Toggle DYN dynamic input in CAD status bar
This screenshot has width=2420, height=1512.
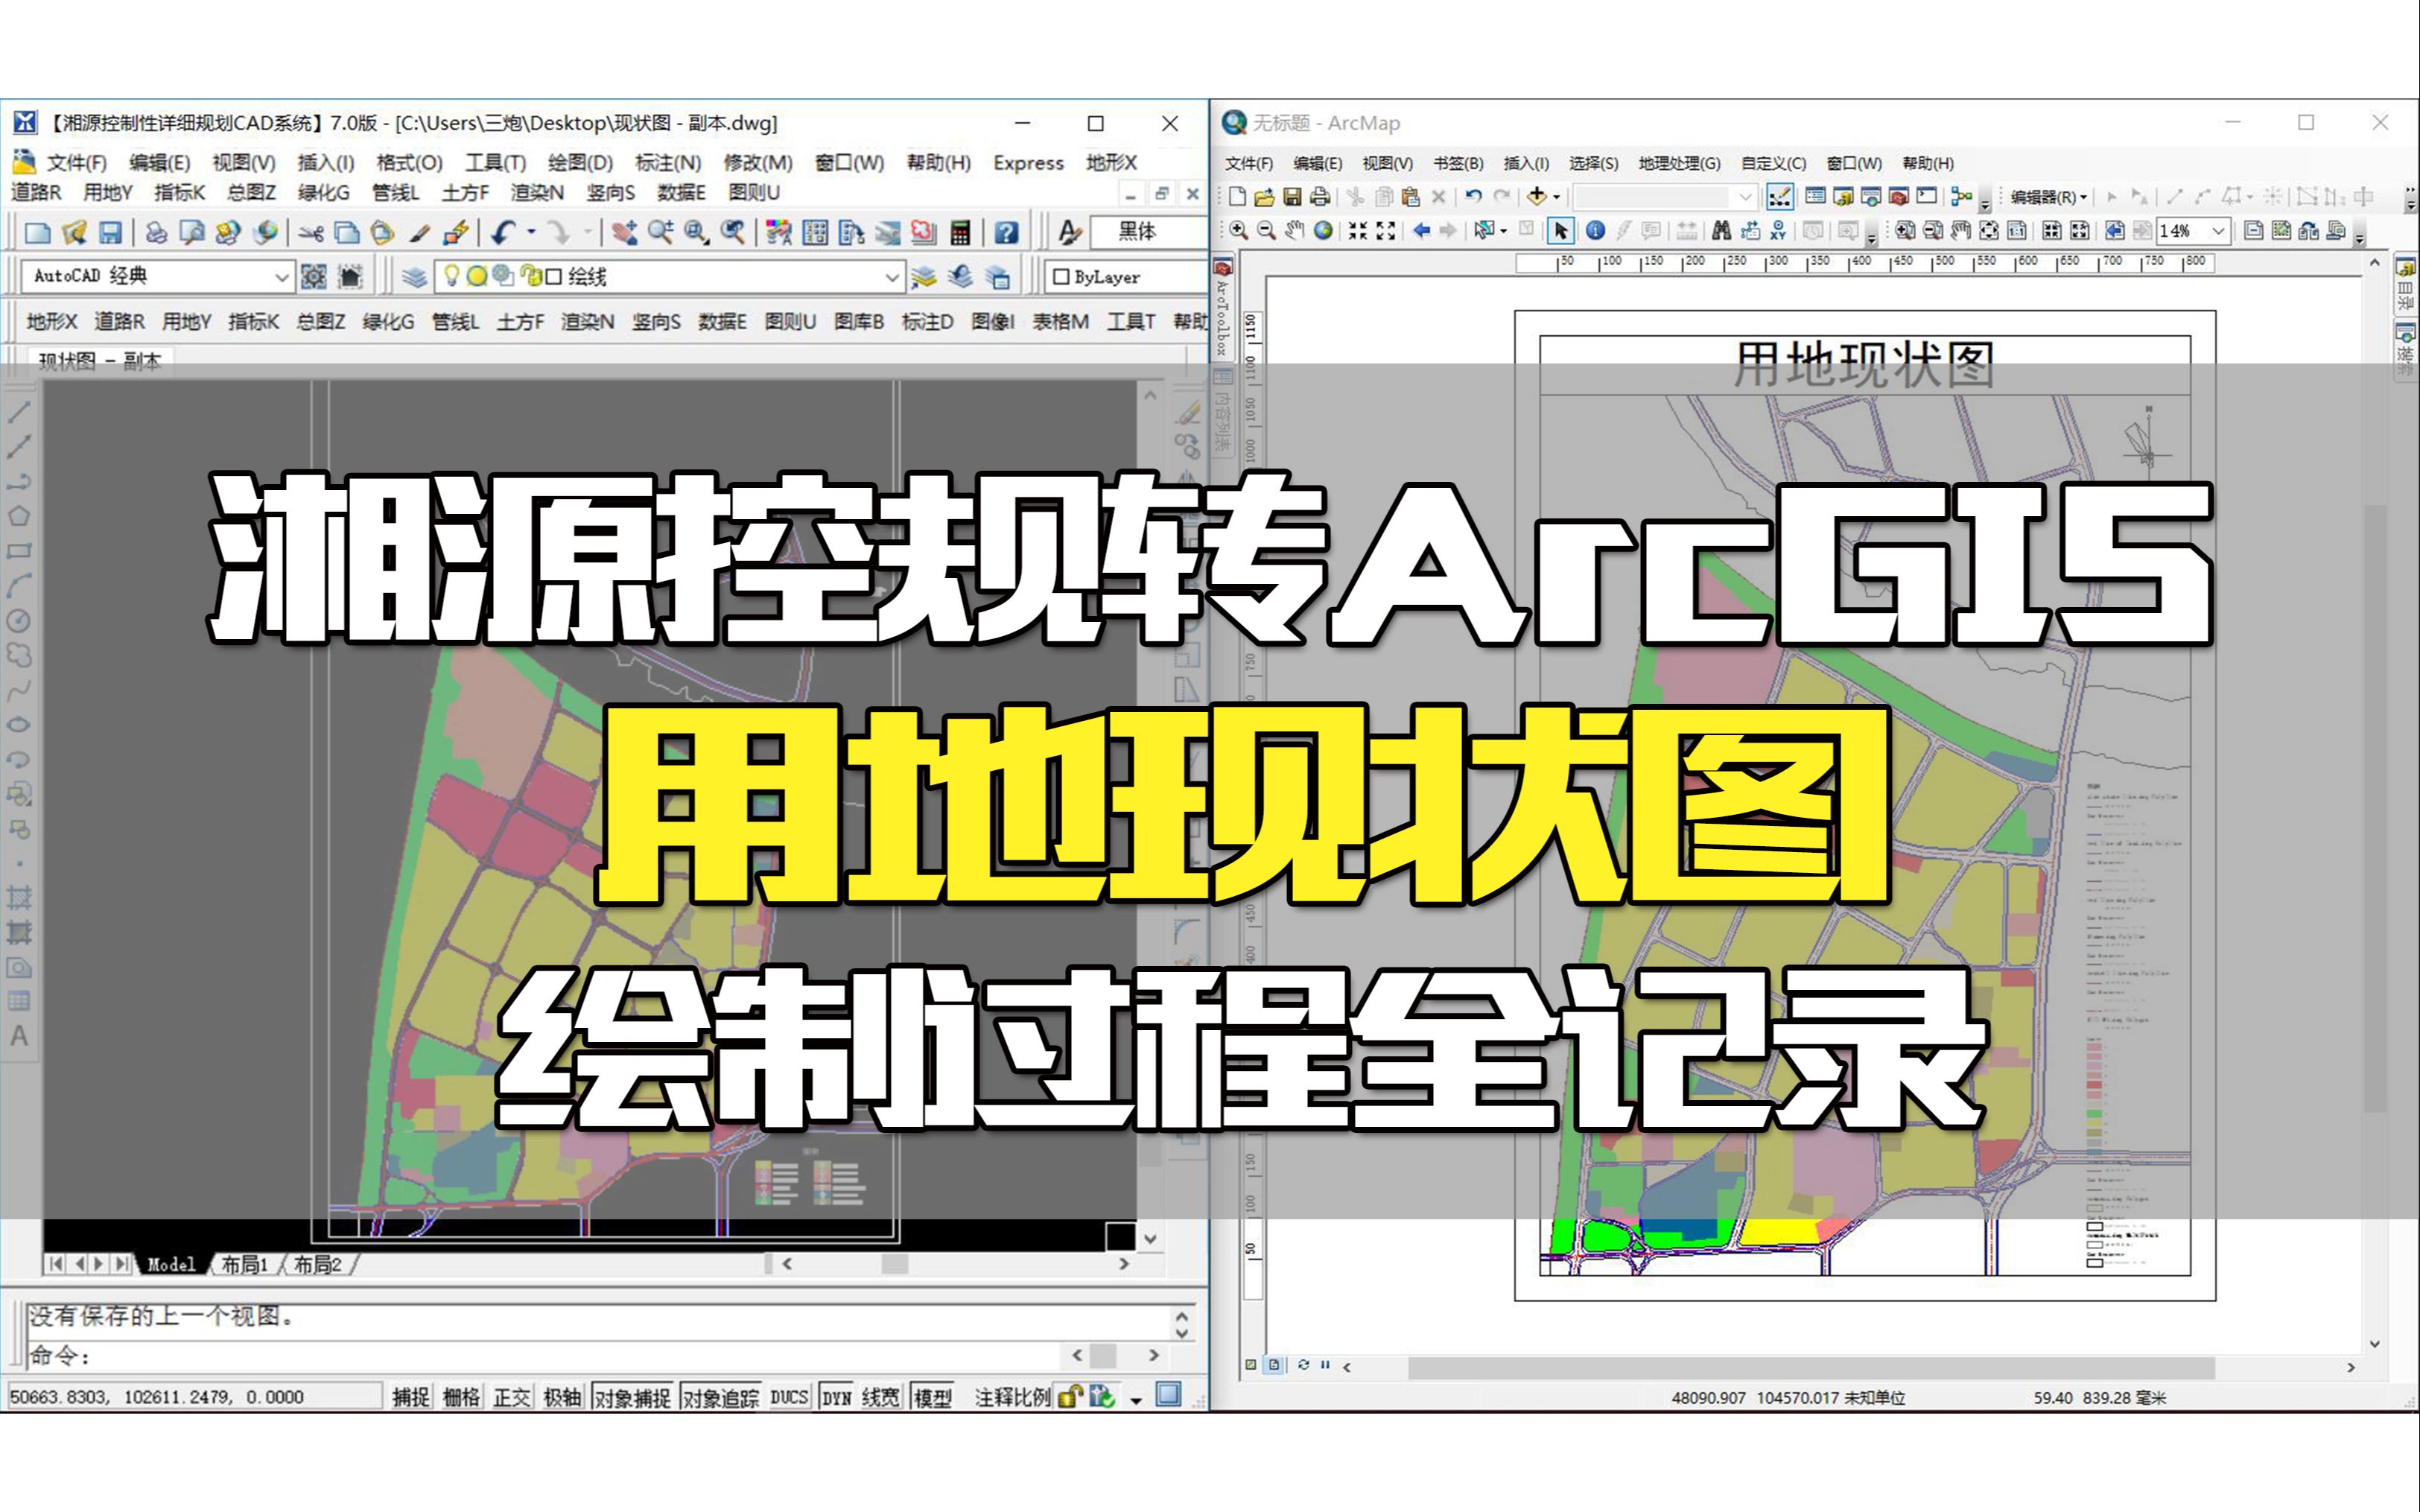pyautogui.click(x=836, y=1397)
